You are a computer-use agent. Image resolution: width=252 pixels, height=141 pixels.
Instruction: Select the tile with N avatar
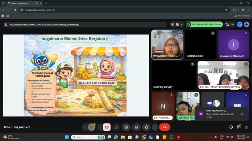[x=163, y=106]
